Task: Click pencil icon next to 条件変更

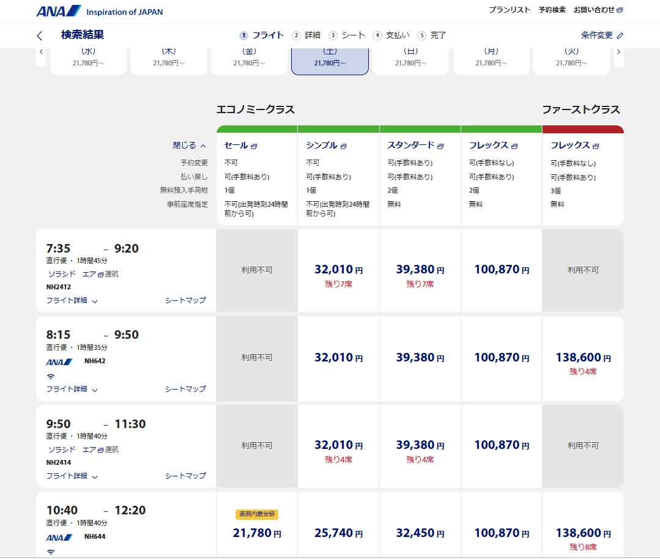Action: (x=620, y=35)
